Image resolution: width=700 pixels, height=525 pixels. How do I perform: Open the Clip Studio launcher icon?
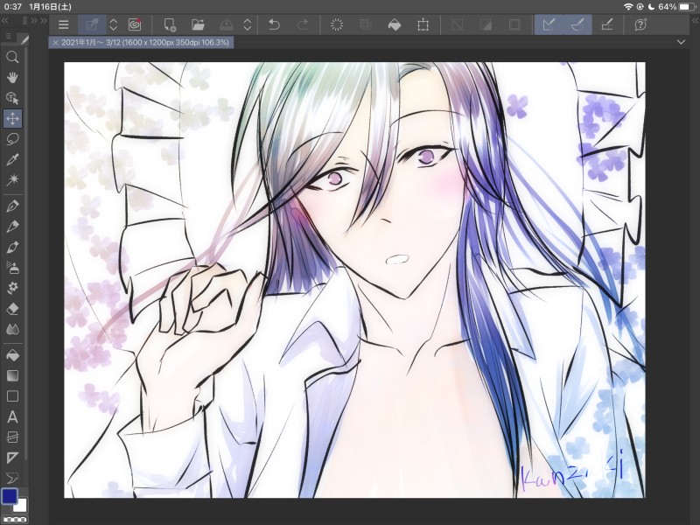click(x=135, y=25)
